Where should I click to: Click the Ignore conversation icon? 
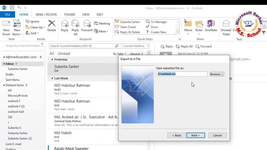[28, 21]
